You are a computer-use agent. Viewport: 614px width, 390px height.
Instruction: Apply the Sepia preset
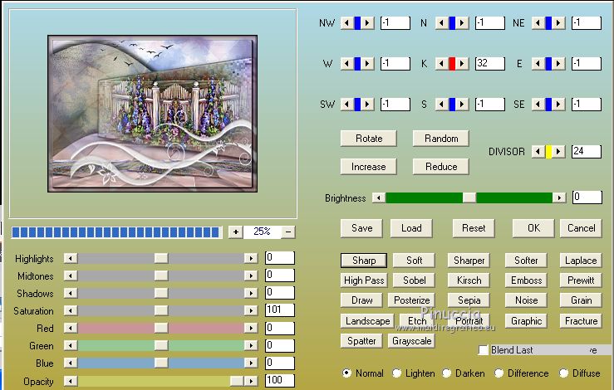click(469, 300)
